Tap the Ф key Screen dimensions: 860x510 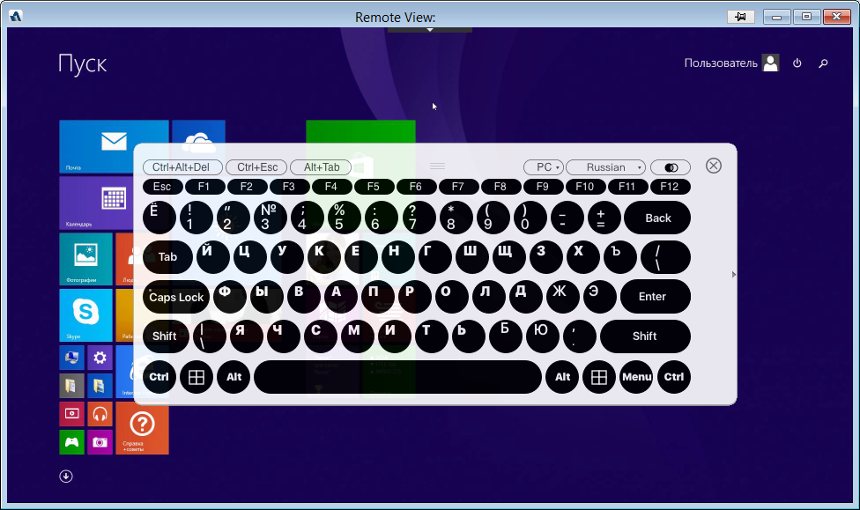(229, 297)
